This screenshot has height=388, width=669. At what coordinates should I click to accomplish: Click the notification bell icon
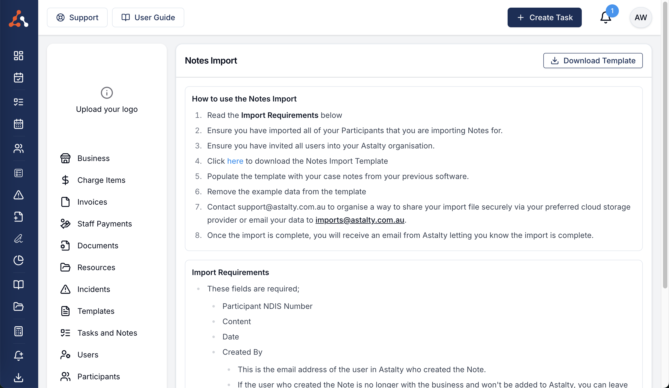pos(605,17)
